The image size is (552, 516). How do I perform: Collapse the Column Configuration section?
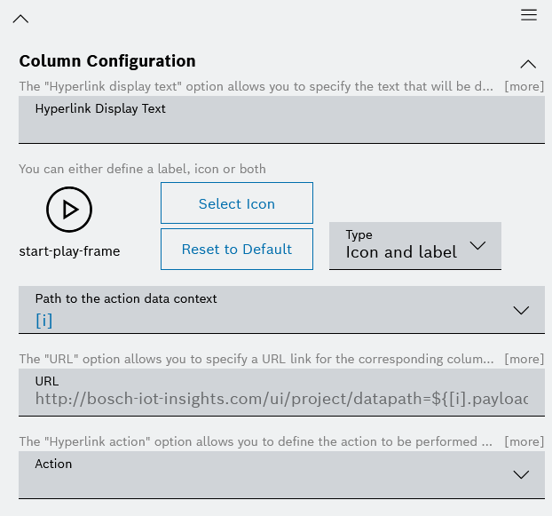tap(528, 64)
